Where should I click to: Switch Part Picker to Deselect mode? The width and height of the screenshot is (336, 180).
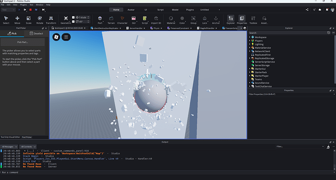point(36,34)
